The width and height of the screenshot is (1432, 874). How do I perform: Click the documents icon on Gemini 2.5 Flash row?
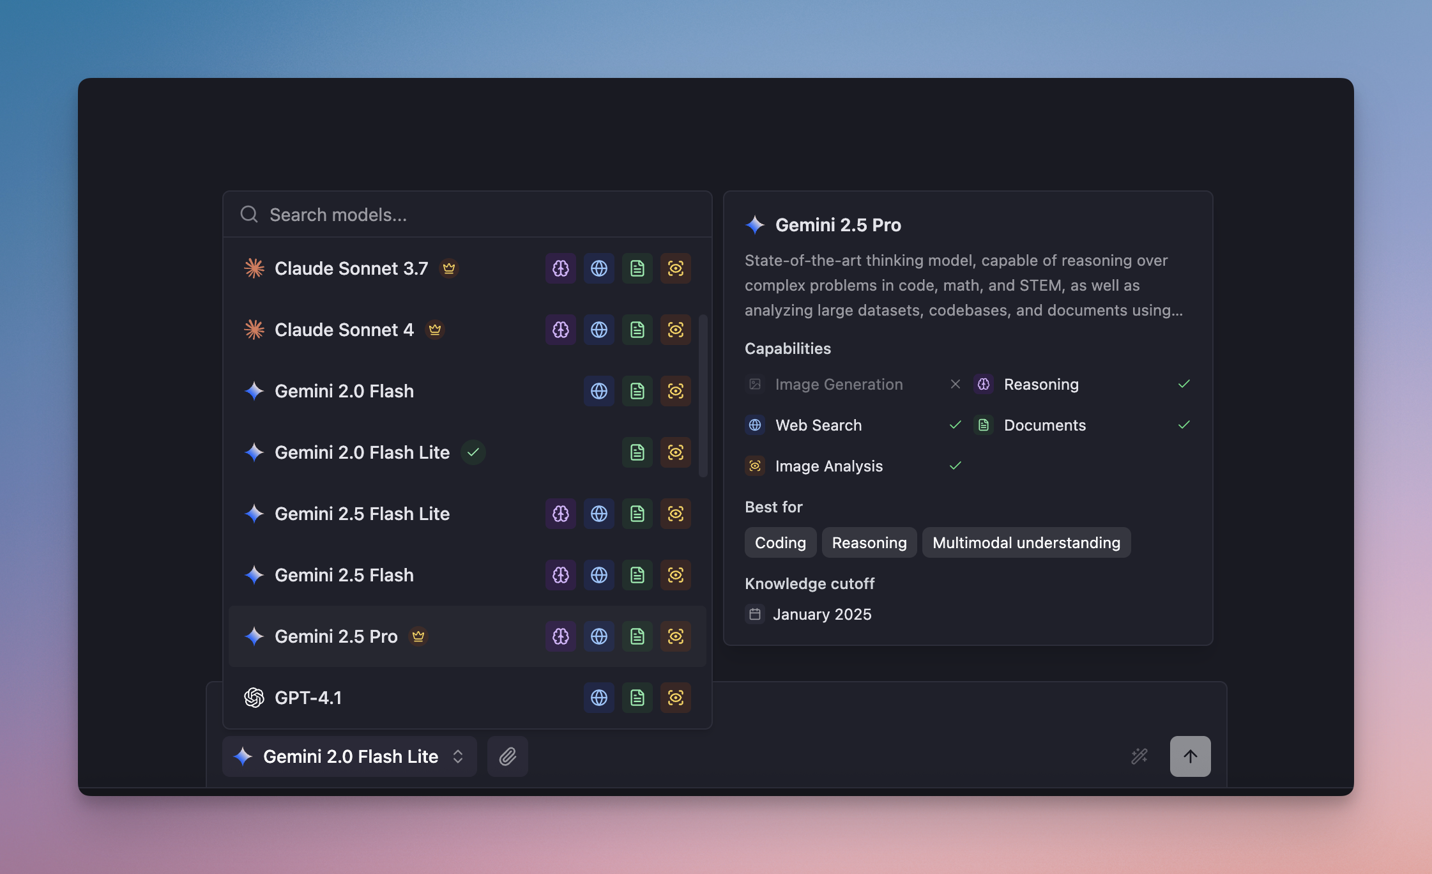(x=637, y=575)
